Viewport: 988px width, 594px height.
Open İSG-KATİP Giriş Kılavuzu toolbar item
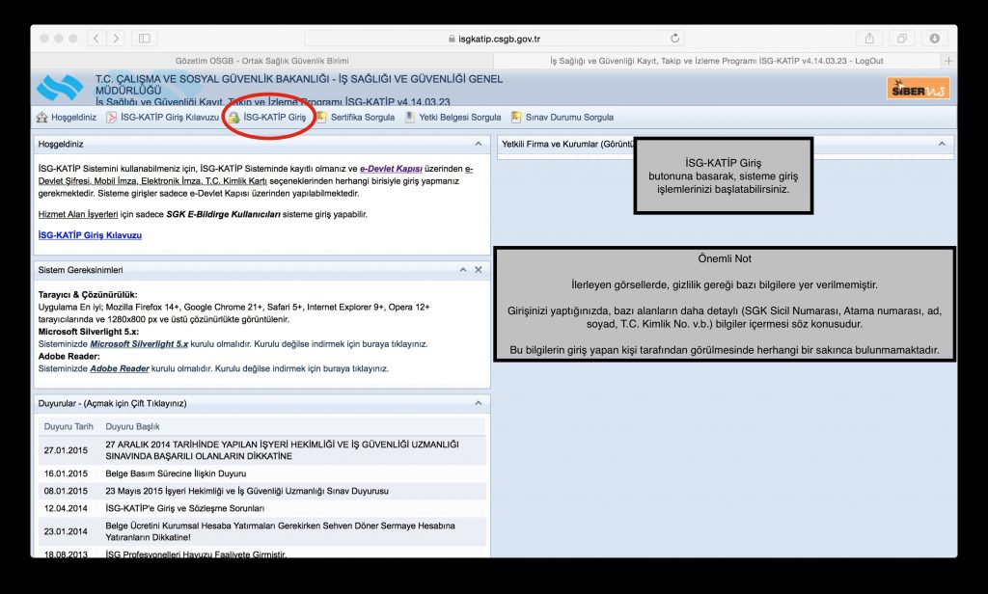162,118
